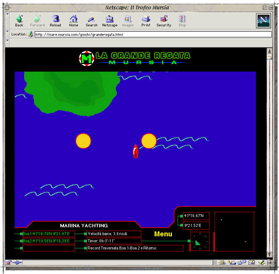Click the vertical scrollbar thumb
The width and height of the screenshot is (279, 274).
click(270, 57)
